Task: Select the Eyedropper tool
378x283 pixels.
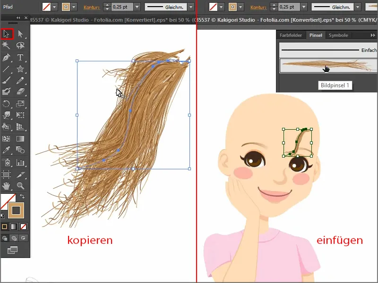Action: point(6,150)
